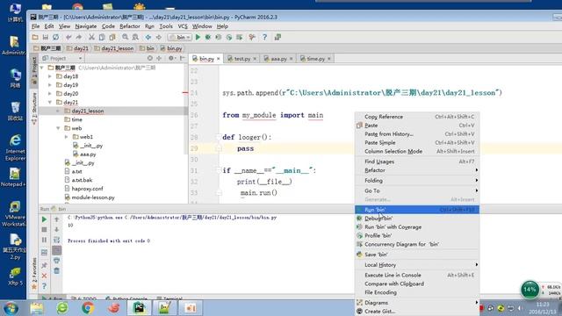Image resolution: width=562 pixels, height=316 pixels.
Task: Click the Pause Output icon in the Run panel
Action: tap(44, 240)
